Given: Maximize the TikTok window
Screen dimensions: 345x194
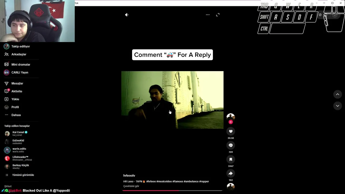Looking at the screenshot, I should coord(332,3).
